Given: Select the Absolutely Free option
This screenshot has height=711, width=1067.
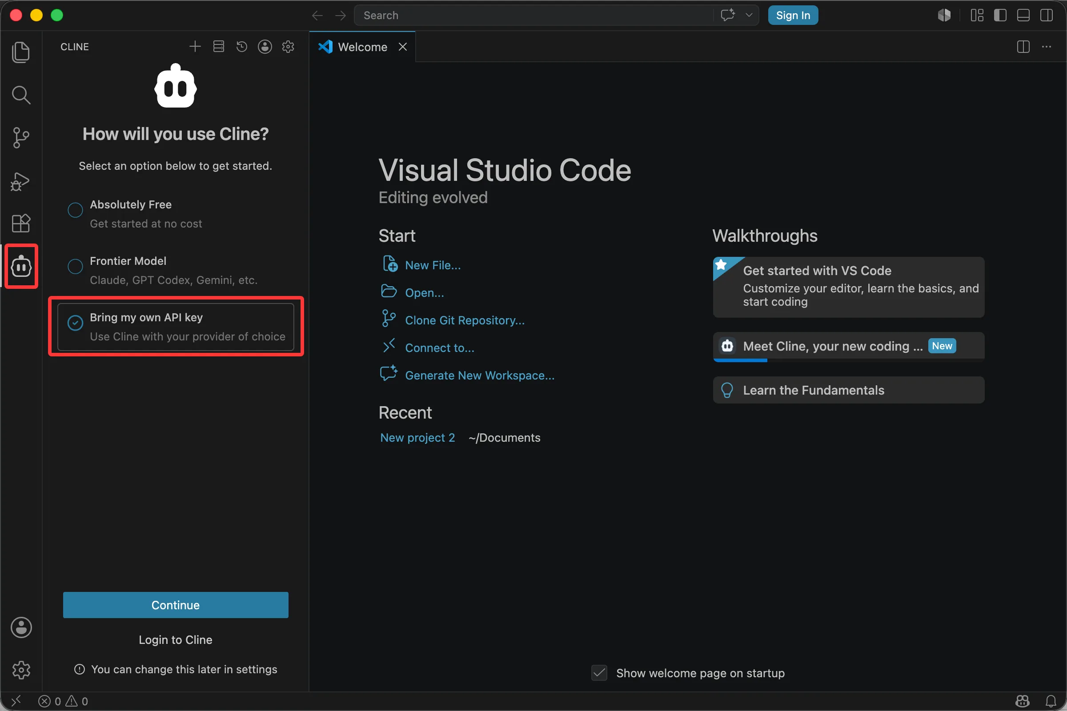Looking at the screenshot, I should coord(176,214).
